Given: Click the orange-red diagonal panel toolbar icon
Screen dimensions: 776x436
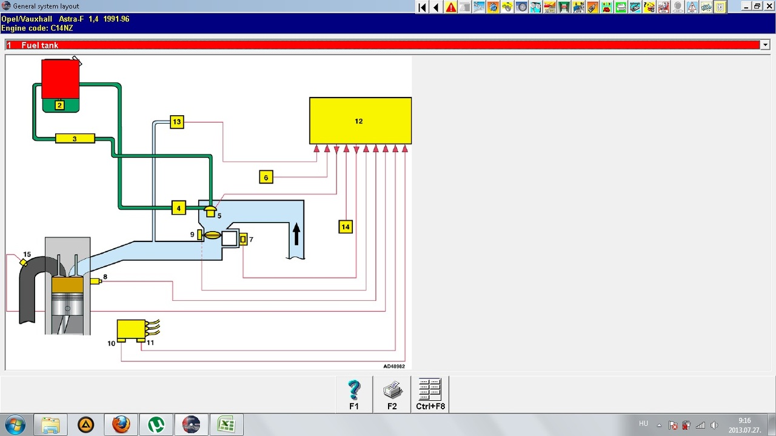Looking at the screenshot, I should click(x=550, y=7).
